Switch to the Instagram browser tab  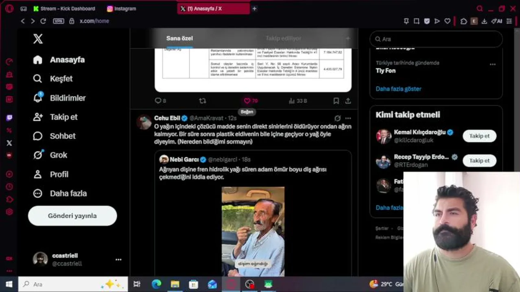(x=122, y=9)
